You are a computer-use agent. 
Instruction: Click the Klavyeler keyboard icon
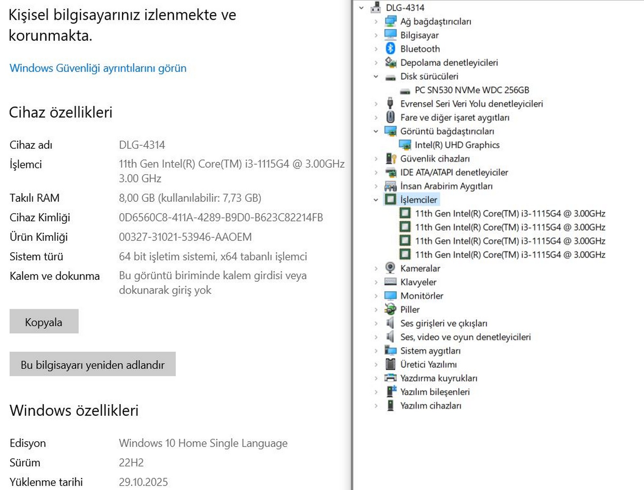390,282
